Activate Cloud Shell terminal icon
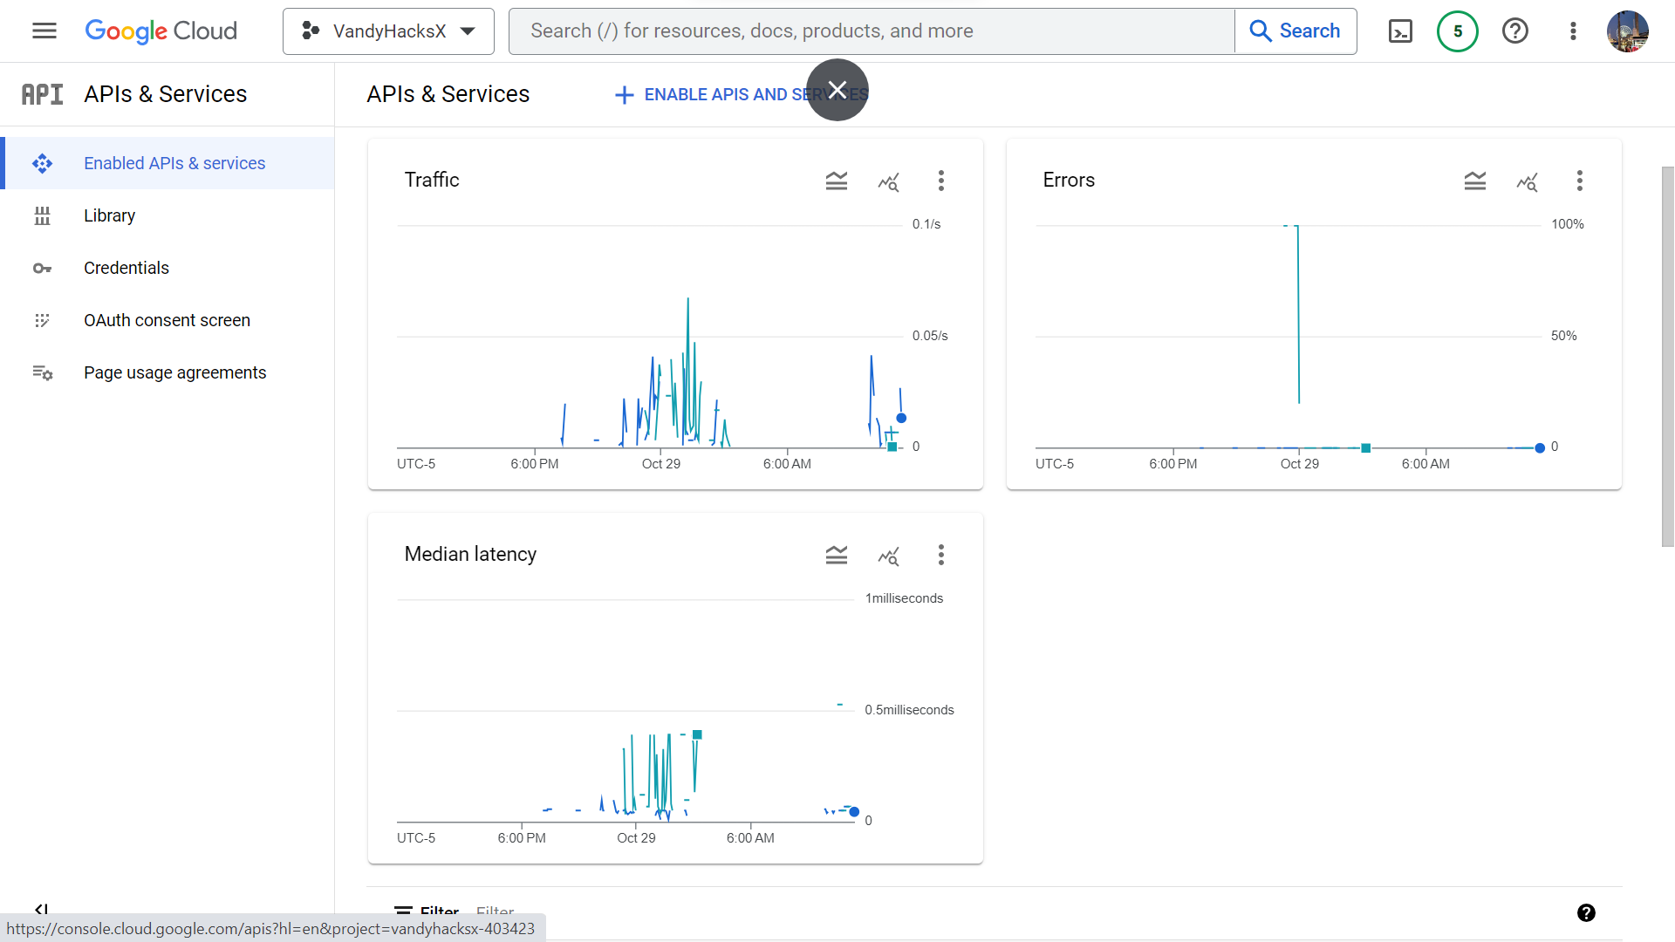Screen dimensions: 1675x942 coord(1400,31)
